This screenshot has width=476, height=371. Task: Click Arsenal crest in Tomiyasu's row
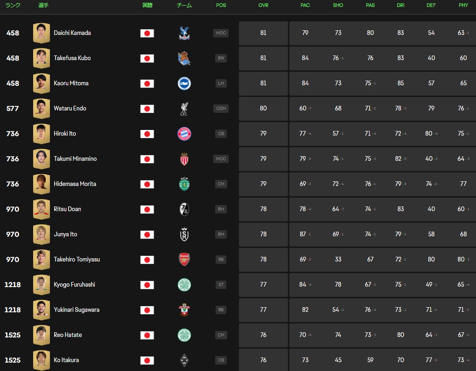(x=184, y=260)
